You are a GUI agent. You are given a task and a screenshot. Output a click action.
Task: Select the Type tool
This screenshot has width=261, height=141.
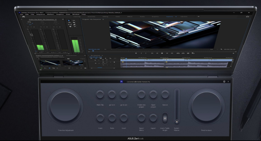click(75, 26)
